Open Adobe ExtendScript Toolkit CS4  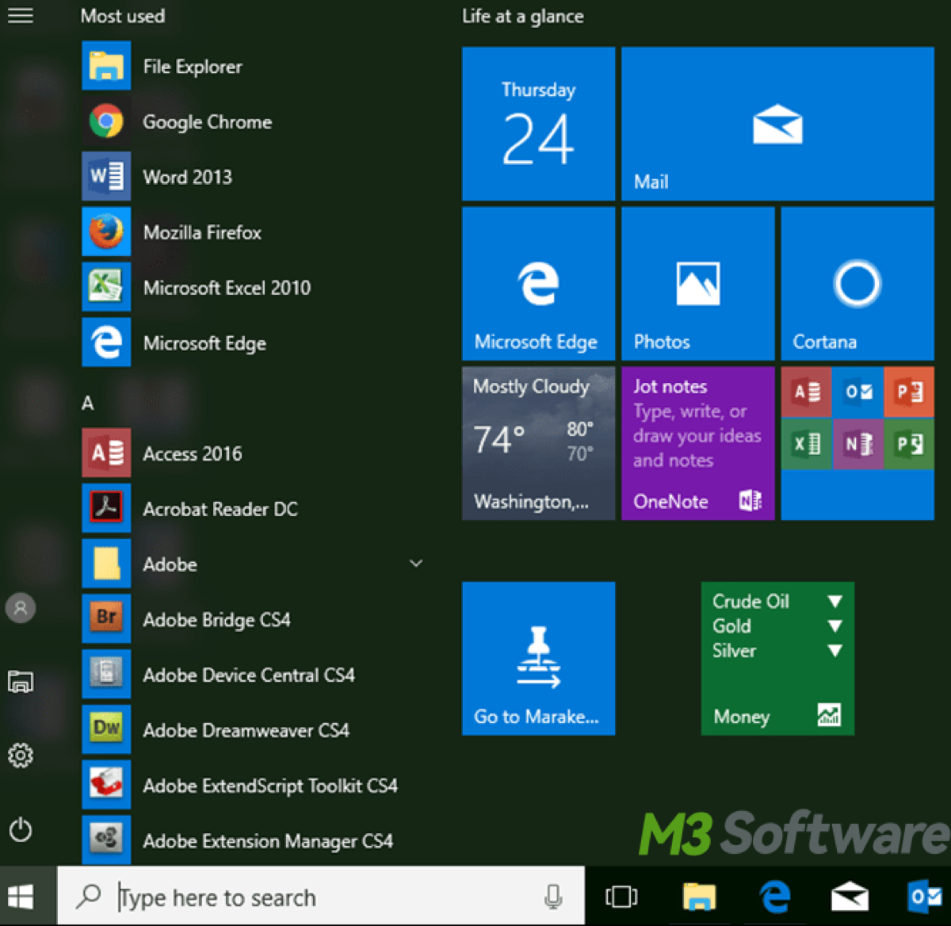[x=254, y=786]
